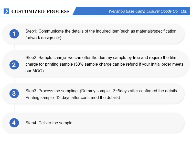Click the blue number 1 circle
This screenshot has height=141, width=192.
[x=14, y=34]
